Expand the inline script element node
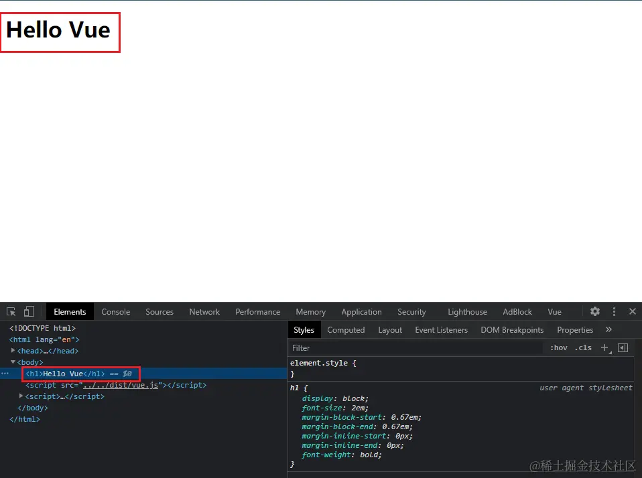Screen dimensions: 642x478 point(21,396)
